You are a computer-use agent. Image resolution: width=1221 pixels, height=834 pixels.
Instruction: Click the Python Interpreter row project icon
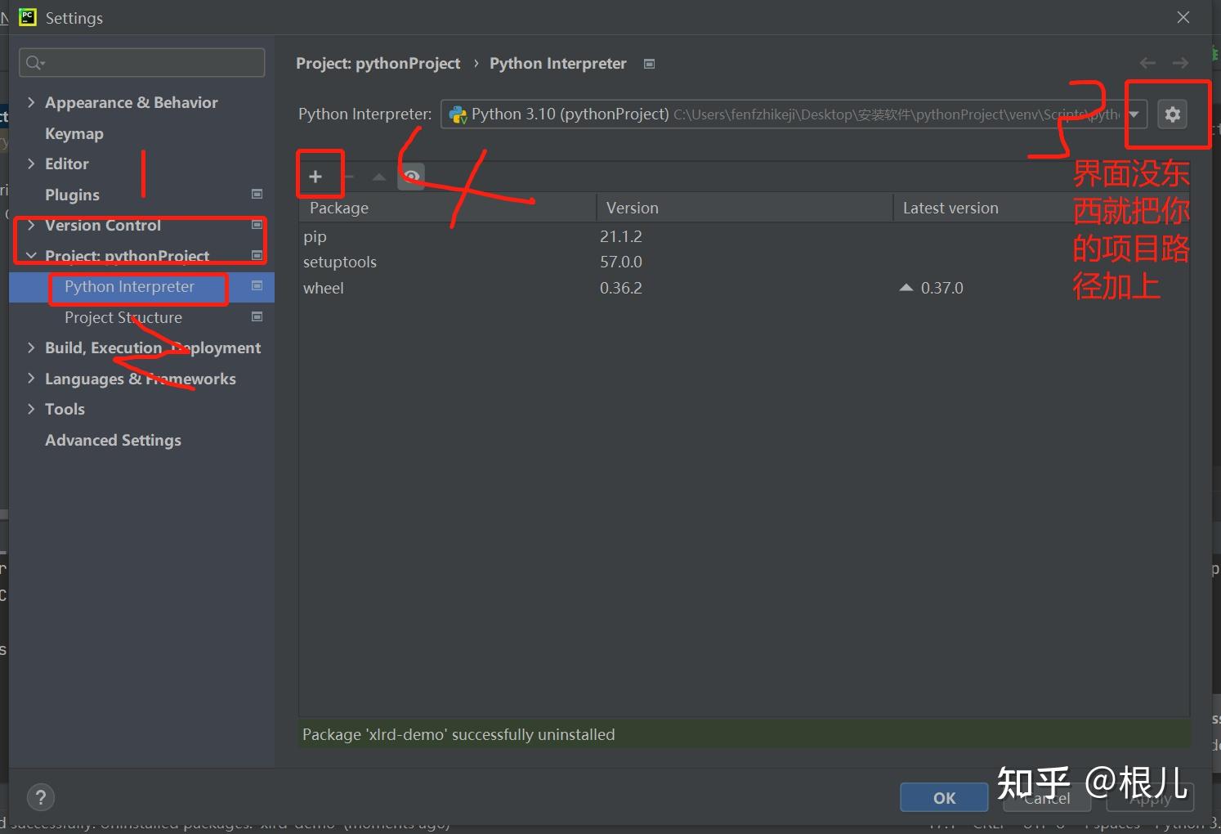coord(257,286)
